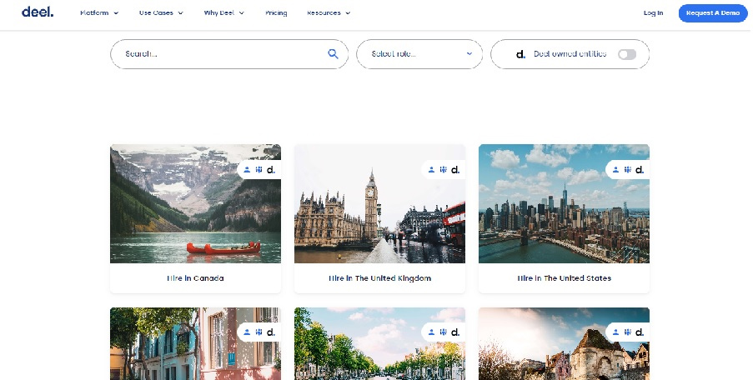Click the globe icon on Canada card
This screenshot has height=380, width=753.
pos(259,169)
